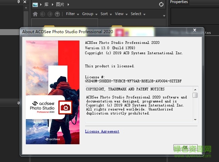Close the About dialog with X button

click(195, 30)
